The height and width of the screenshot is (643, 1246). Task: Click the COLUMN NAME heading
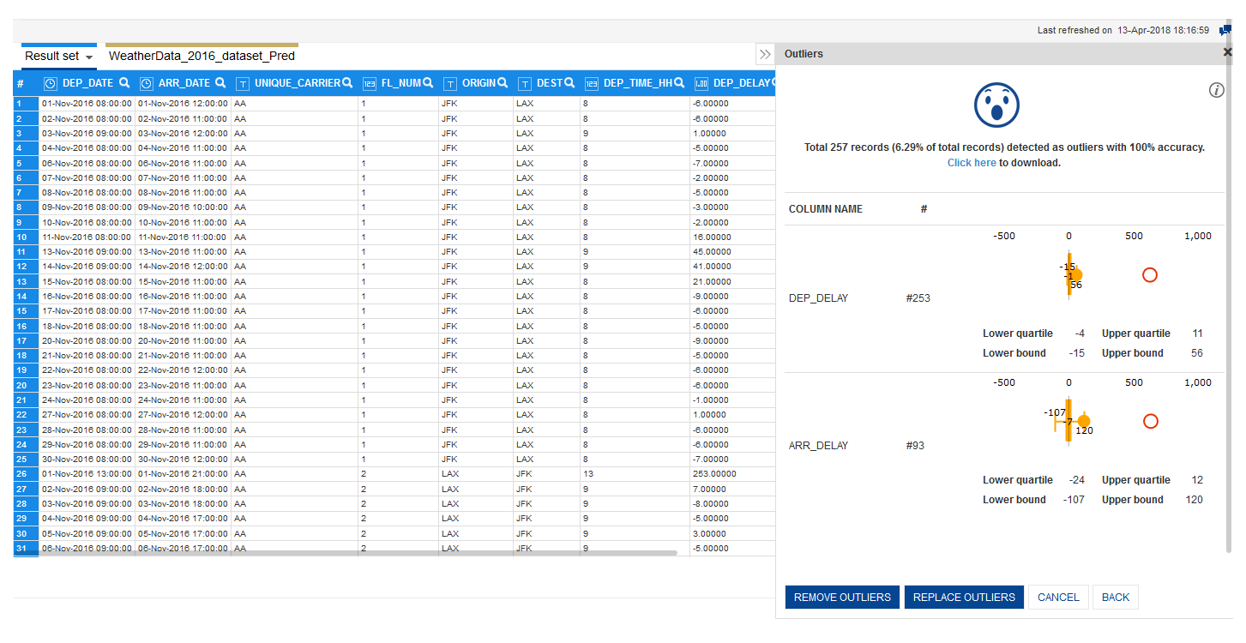click(x=826, y=209)
